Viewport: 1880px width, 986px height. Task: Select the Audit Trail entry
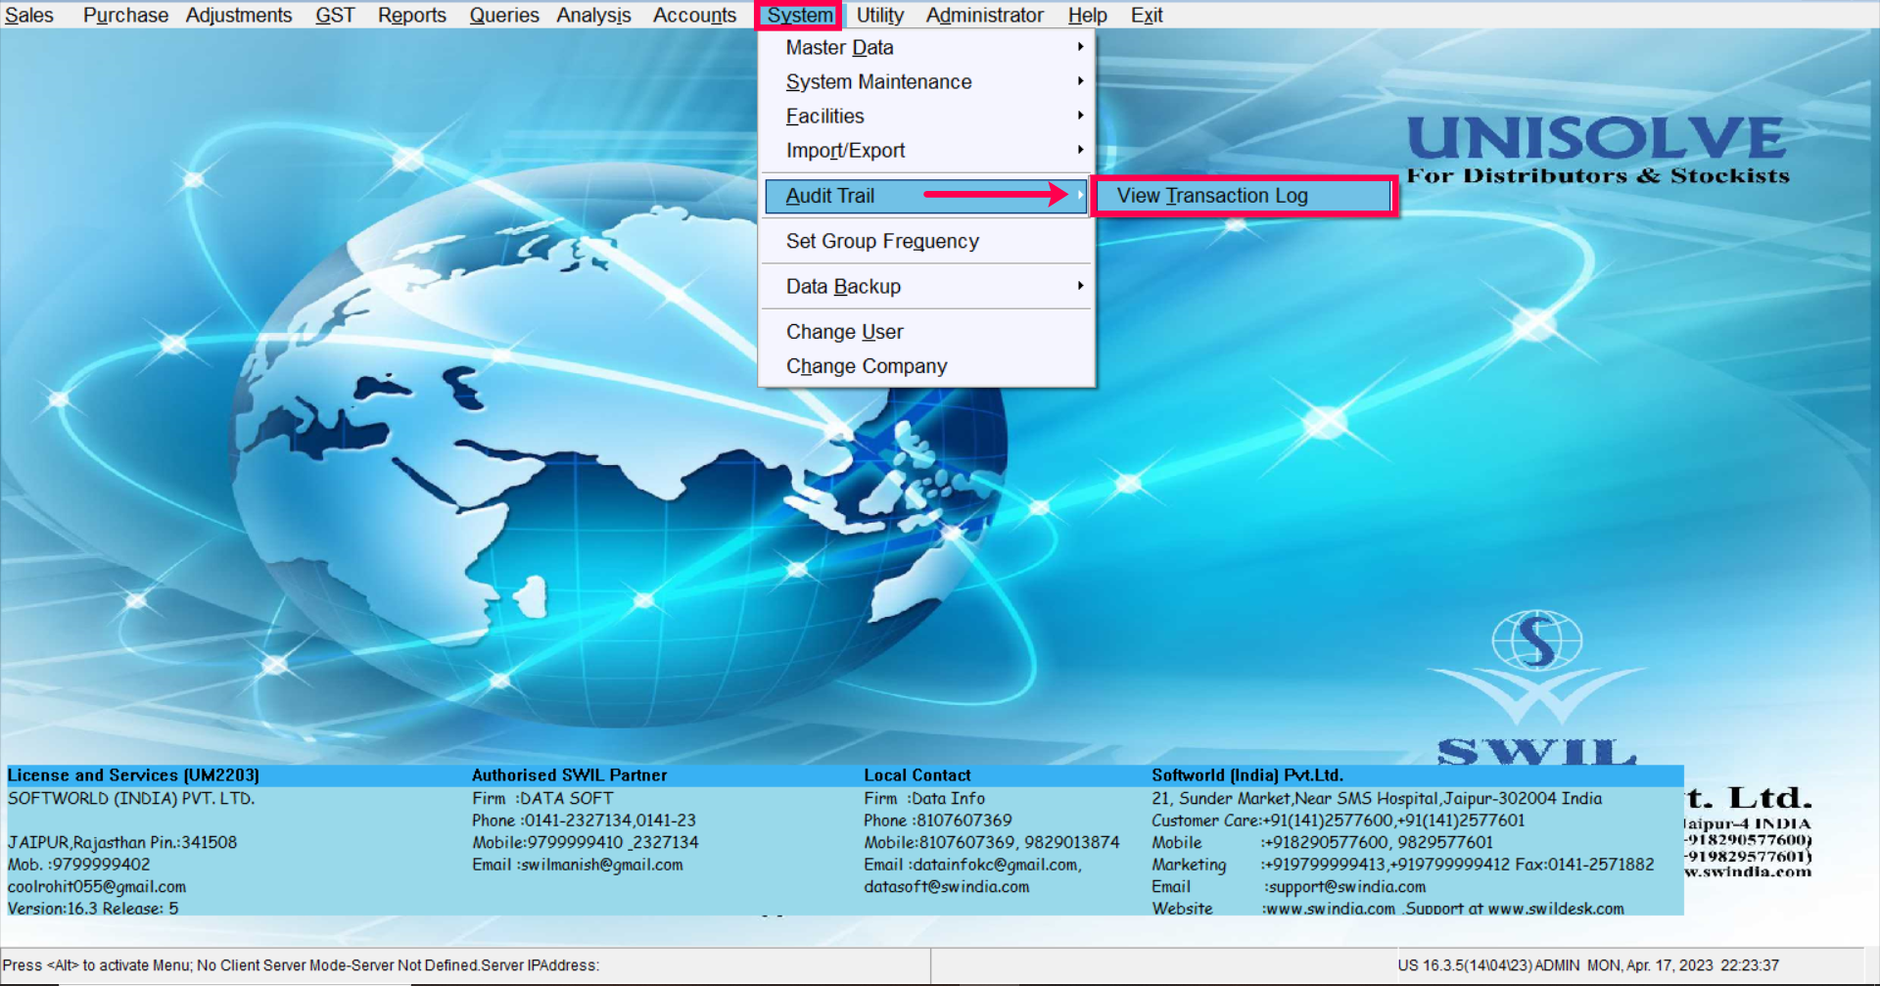(926, 196)
